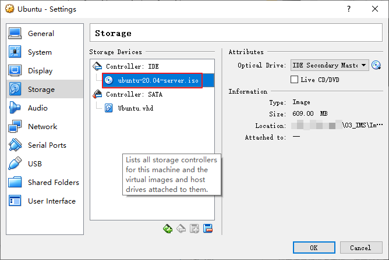The height and width of the screenshot is (260, 389).
Task: Click the remove controller icon
Action: (181, 229)
